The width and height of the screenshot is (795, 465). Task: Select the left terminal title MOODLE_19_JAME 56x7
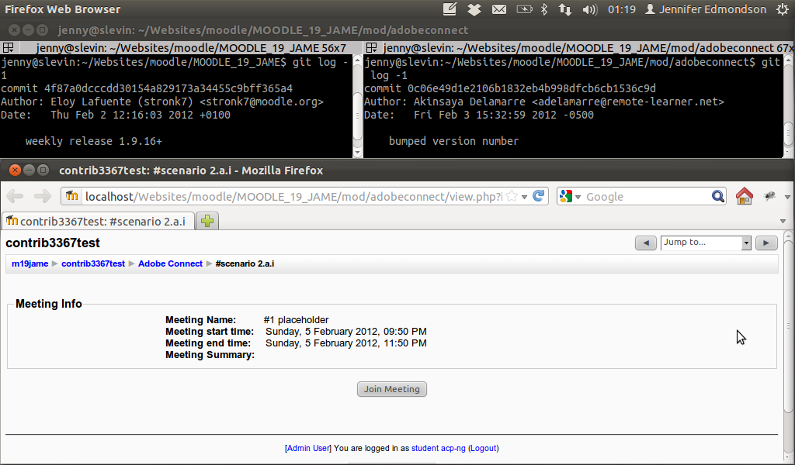point(191,48)
